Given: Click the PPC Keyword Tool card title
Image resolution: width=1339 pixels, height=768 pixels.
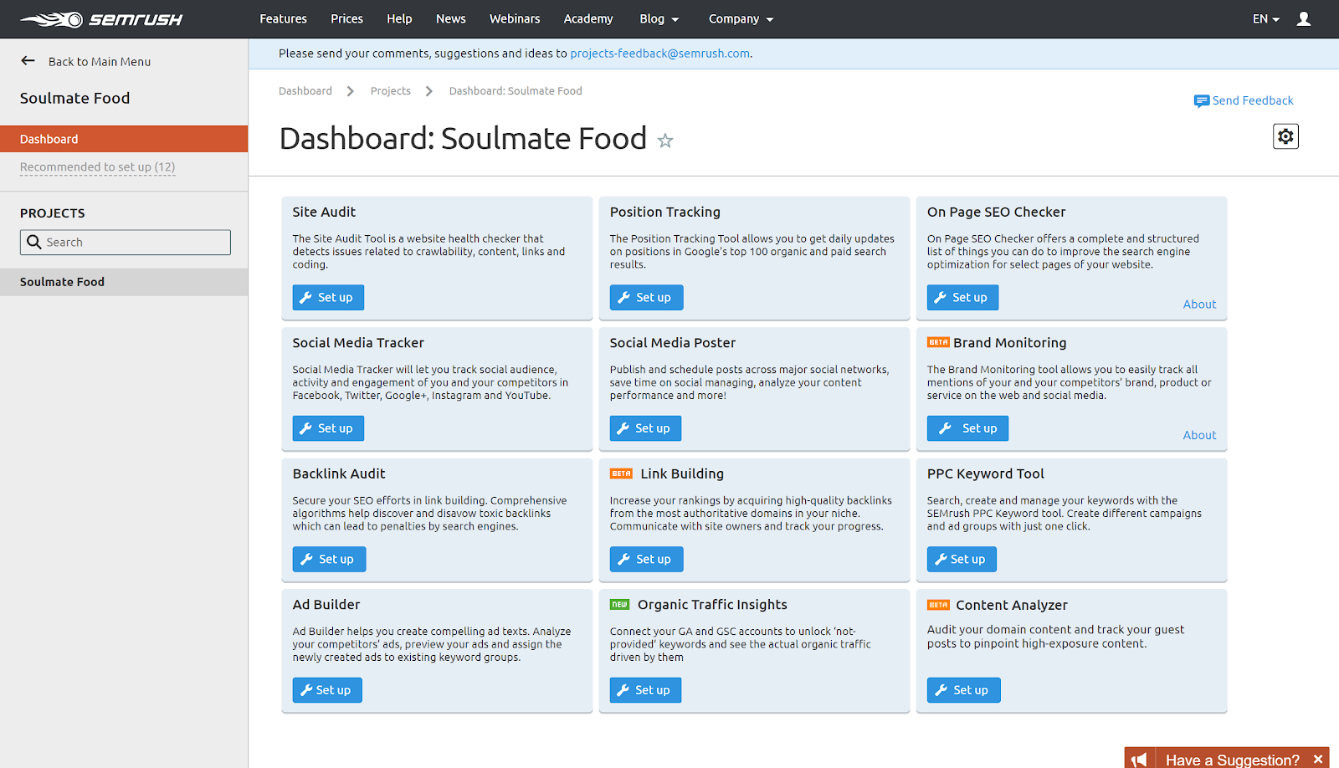Looking at the screenshot, I should pyautogui.click(x=986, y=474).
